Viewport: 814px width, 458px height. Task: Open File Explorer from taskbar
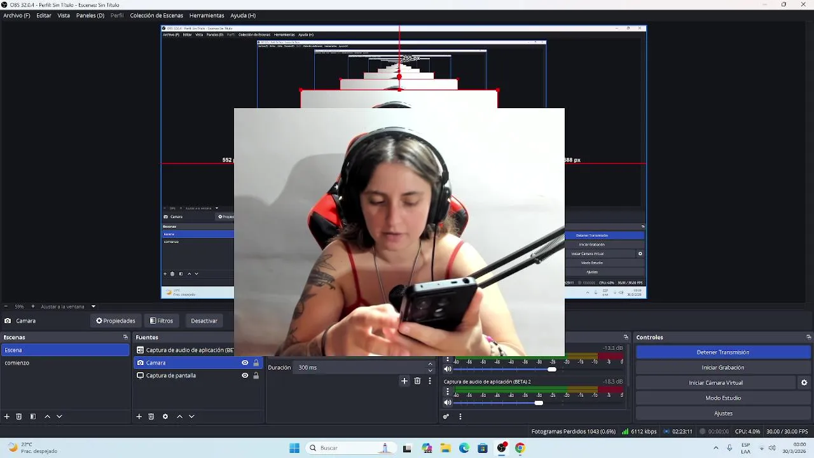[x=446, y=448]
